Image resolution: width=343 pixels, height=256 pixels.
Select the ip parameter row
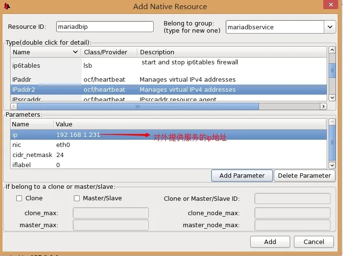(x=169, y=134)
